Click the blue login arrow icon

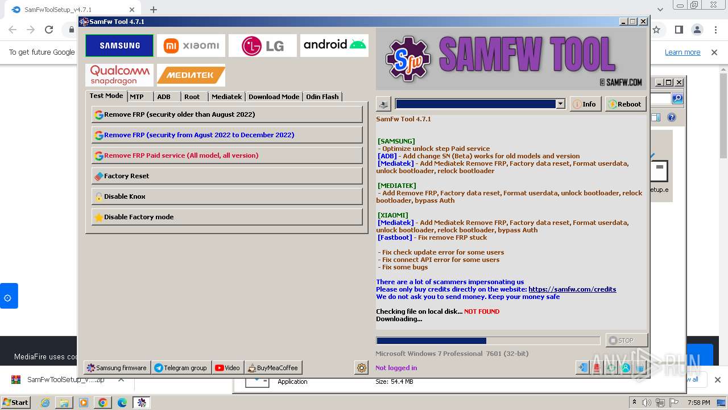(582, 368)
